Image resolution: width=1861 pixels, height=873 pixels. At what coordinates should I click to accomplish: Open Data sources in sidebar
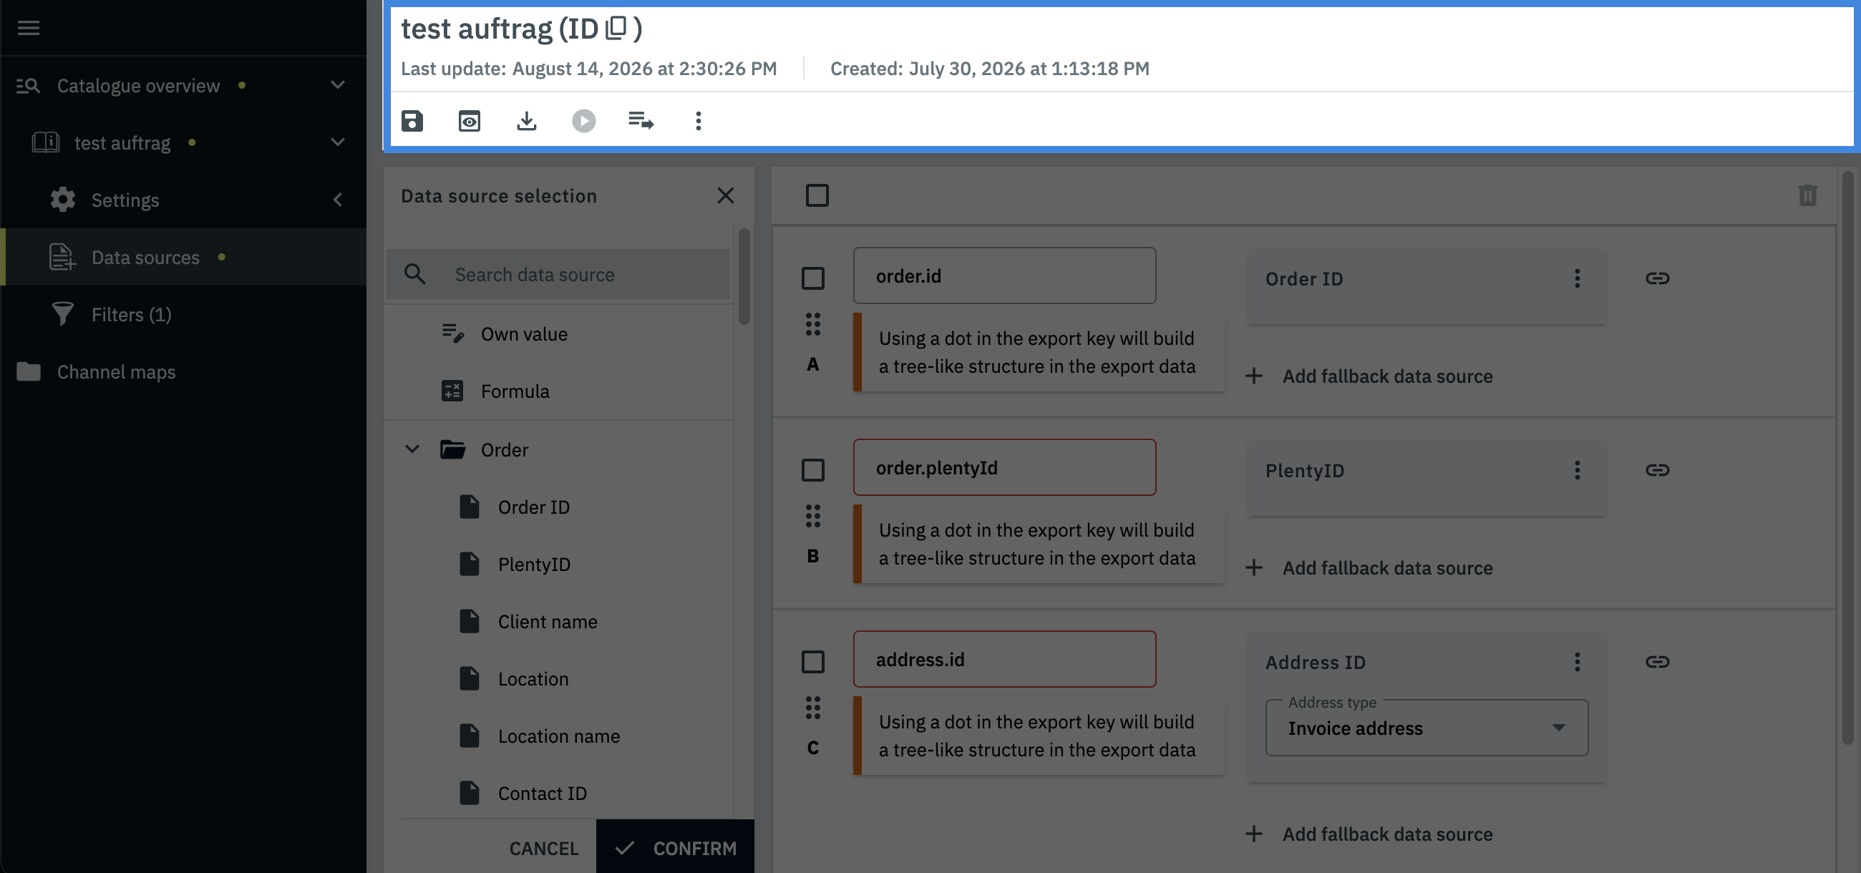click(183, 257)
